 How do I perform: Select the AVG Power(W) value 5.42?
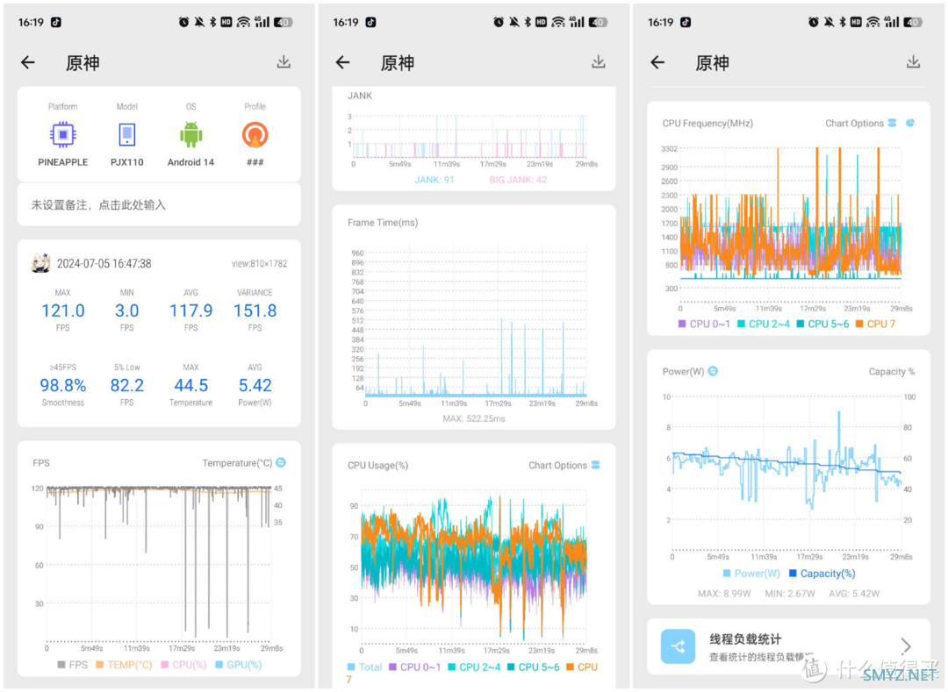[x=255, y=385]
